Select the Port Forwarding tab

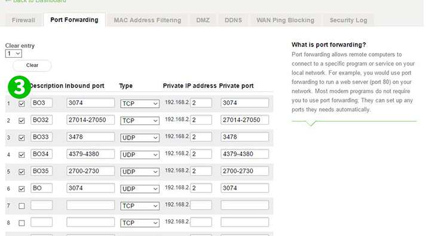click(74, 20)
